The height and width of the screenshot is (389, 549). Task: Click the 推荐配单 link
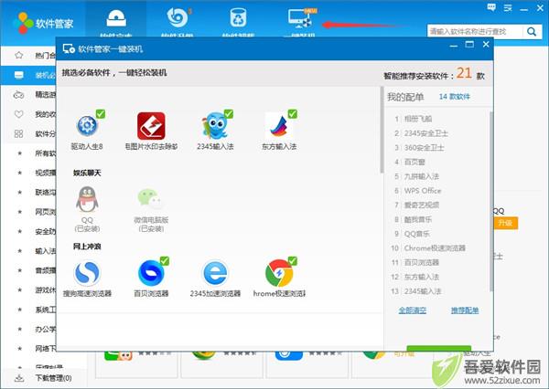point(465,310)
